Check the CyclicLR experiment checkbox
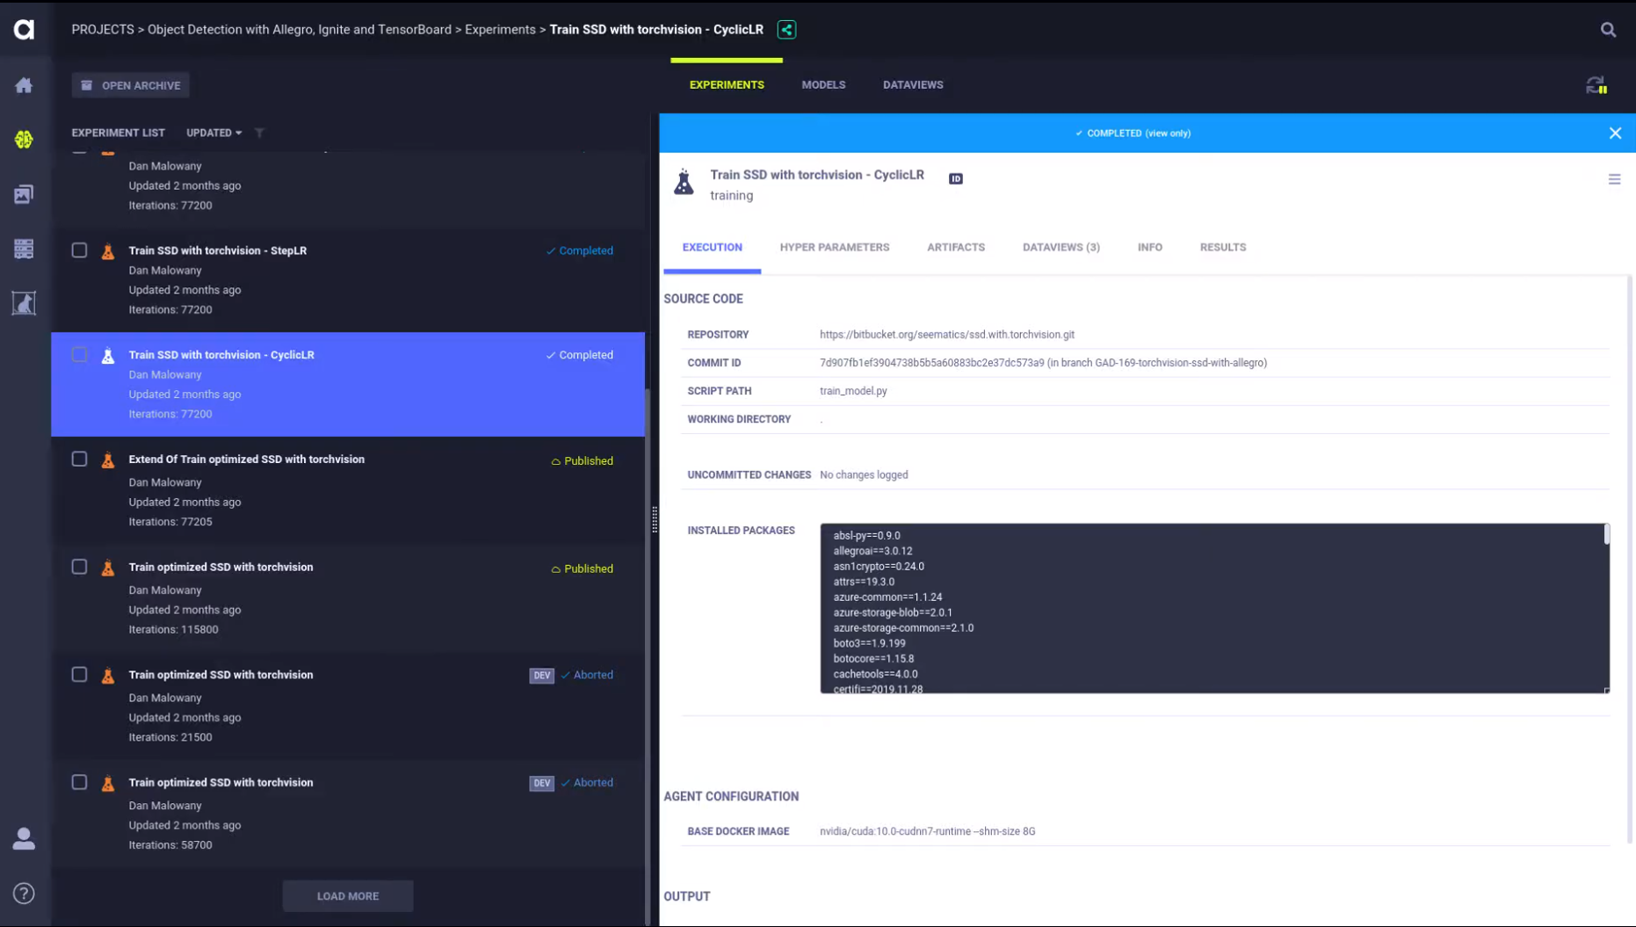The width and height of the screenshot is (1636, 927). (79, 355)
